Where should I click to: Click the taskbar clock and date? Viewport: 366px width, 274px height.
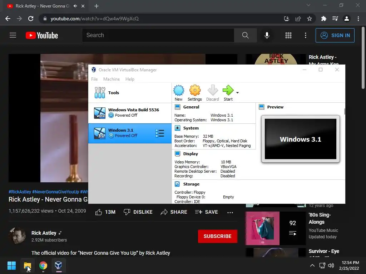[350, 265]
